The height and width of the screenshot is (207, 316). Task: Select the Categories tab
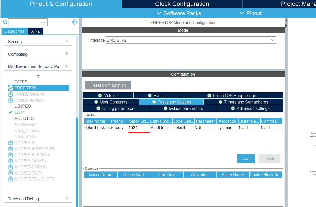[14, 31]
